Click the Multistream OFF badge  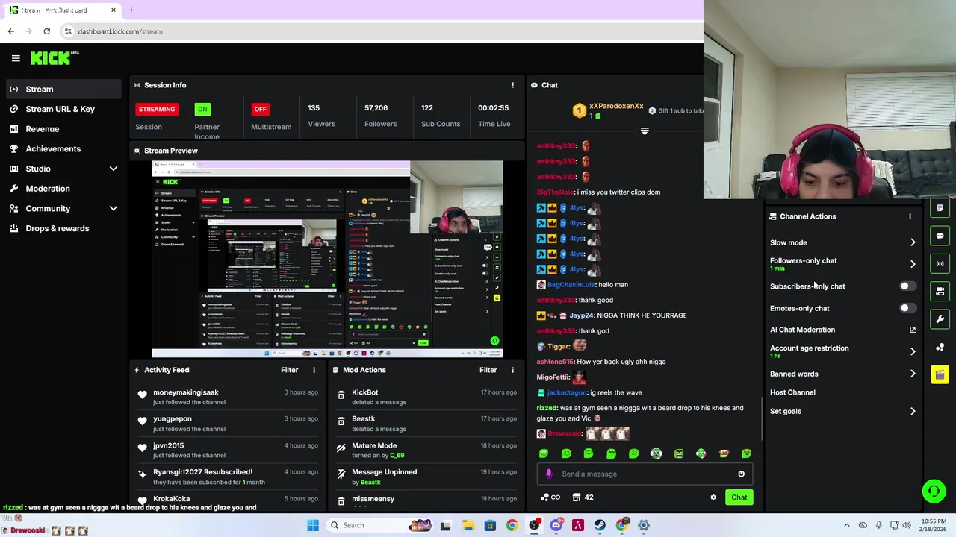coord(260,109)
